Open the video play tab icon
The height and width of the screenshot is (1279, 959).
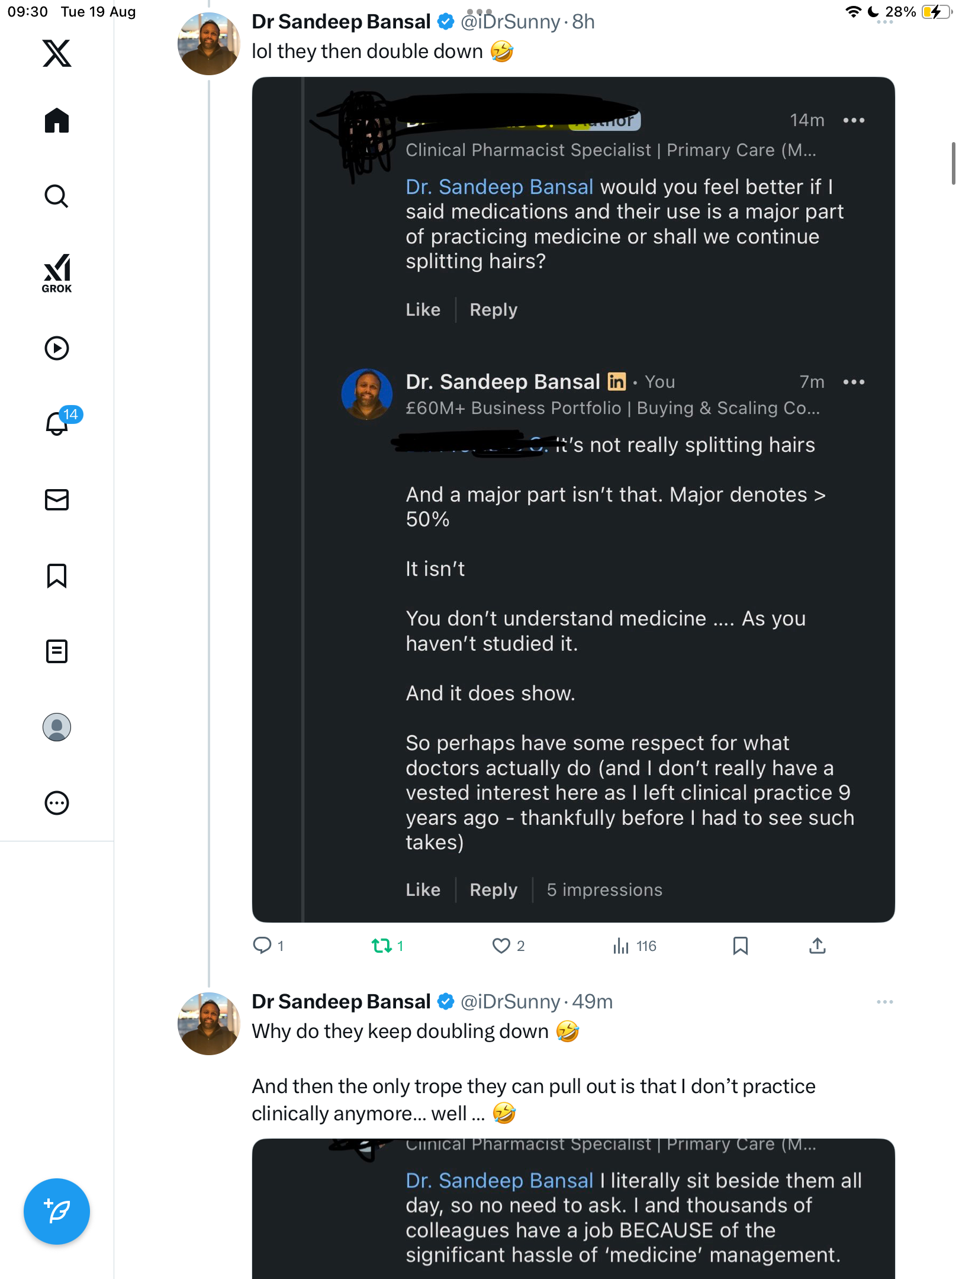(x=57, y=348)
